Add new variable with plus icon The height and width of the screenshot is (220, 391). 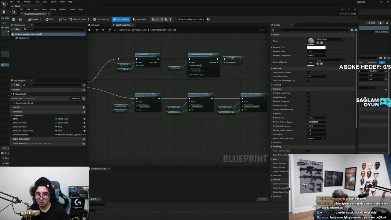click(x=84, y=112)
